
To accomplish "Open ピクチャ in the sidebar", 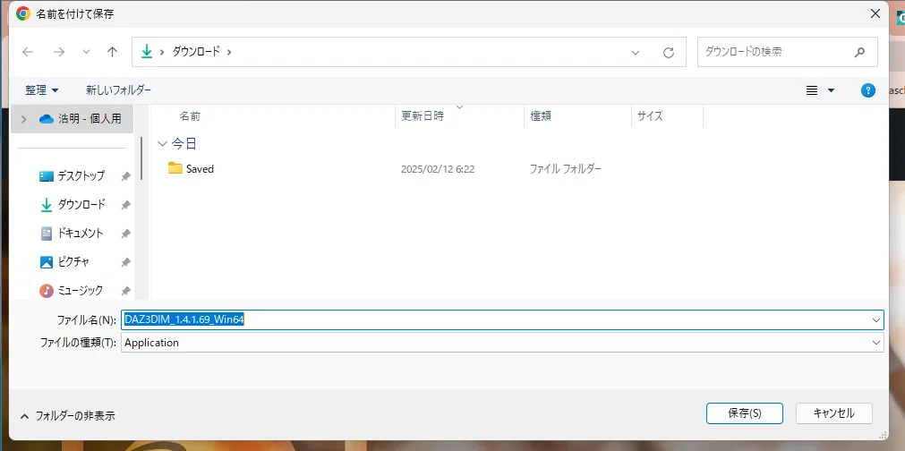I will point(73,262).
